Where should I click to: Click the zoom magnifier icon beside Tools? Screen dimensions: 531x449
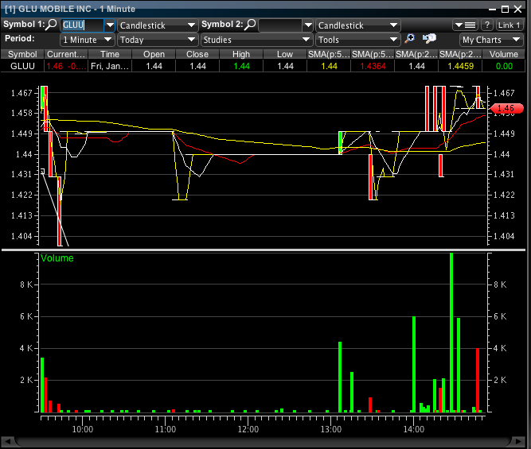click(410, 39)
